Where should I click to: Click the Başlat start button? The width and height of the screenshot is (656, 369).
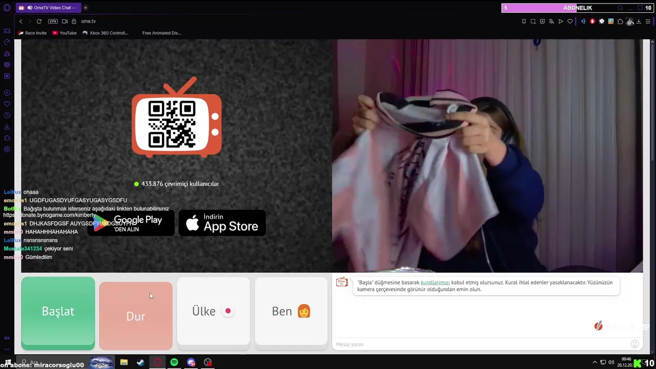pyautogui.click(x=58, y=313)
